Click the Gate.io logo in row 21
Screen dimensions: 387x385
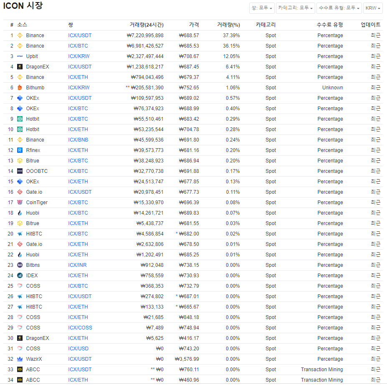click(x=20, y=244)
